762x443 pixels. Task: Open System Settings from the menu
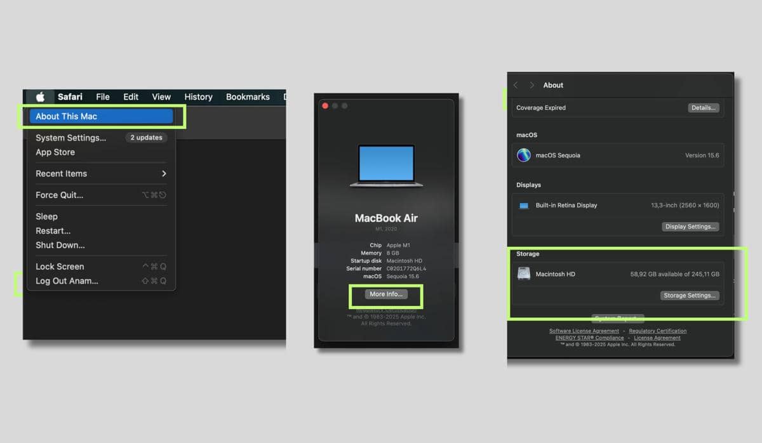point(72,138)
